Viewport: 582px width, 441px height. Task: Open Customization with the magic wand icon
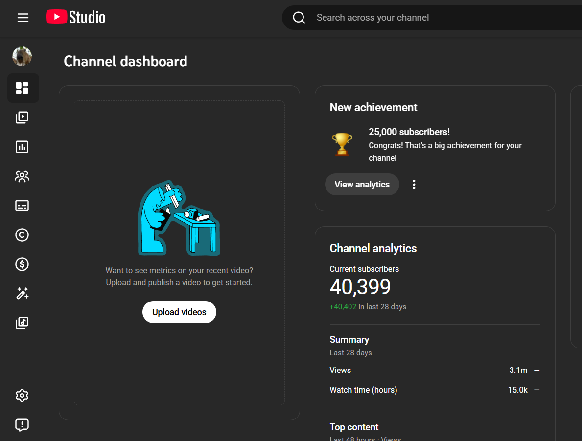coord(22,294)
